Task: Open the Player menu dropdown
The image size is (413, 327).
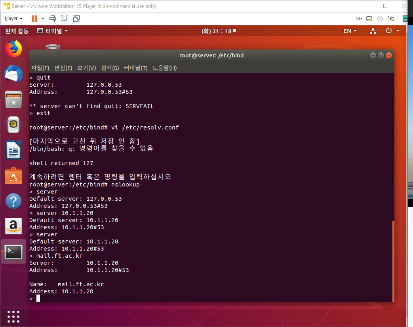Action: (13, 19)
